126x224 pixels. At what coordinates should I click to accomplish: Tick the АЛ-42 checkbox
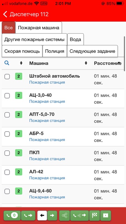coord(7,173)
